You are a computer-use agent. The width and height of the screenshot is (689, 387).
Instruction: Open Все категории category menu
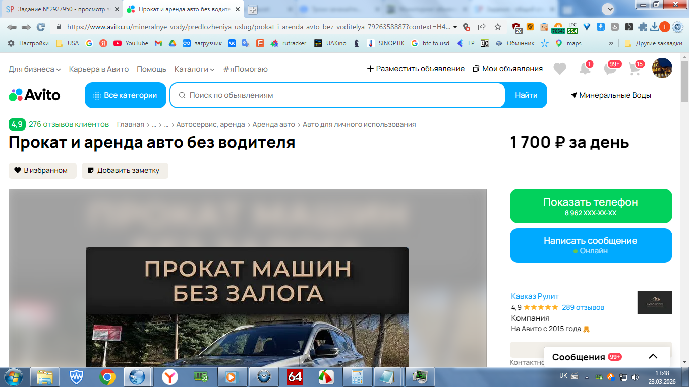(126, 95)
